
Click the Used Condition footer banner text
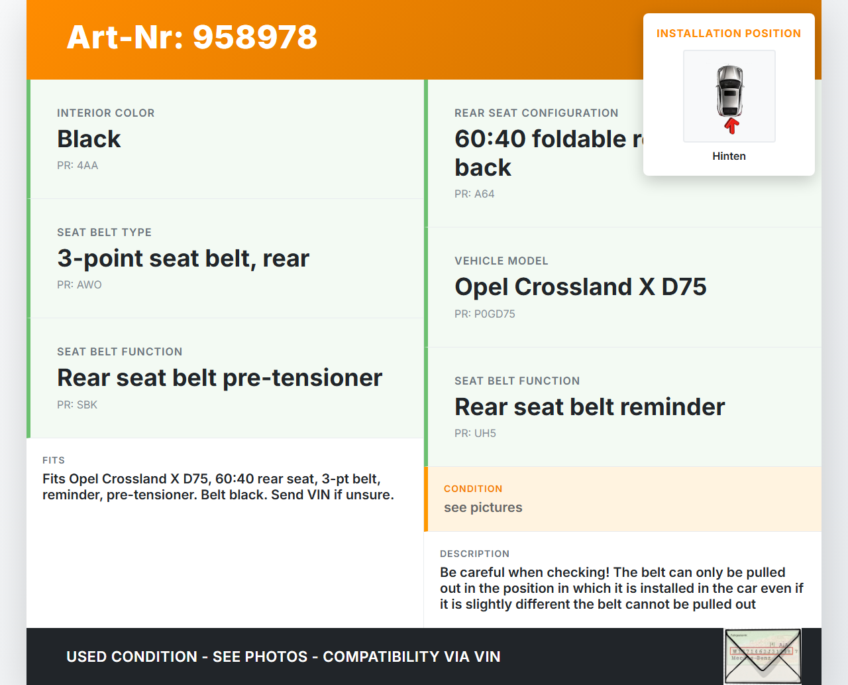point(283,657)
